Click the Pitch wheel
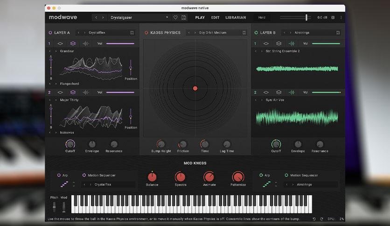Screen dimensions: 390x226 click(x=54, y=207)
